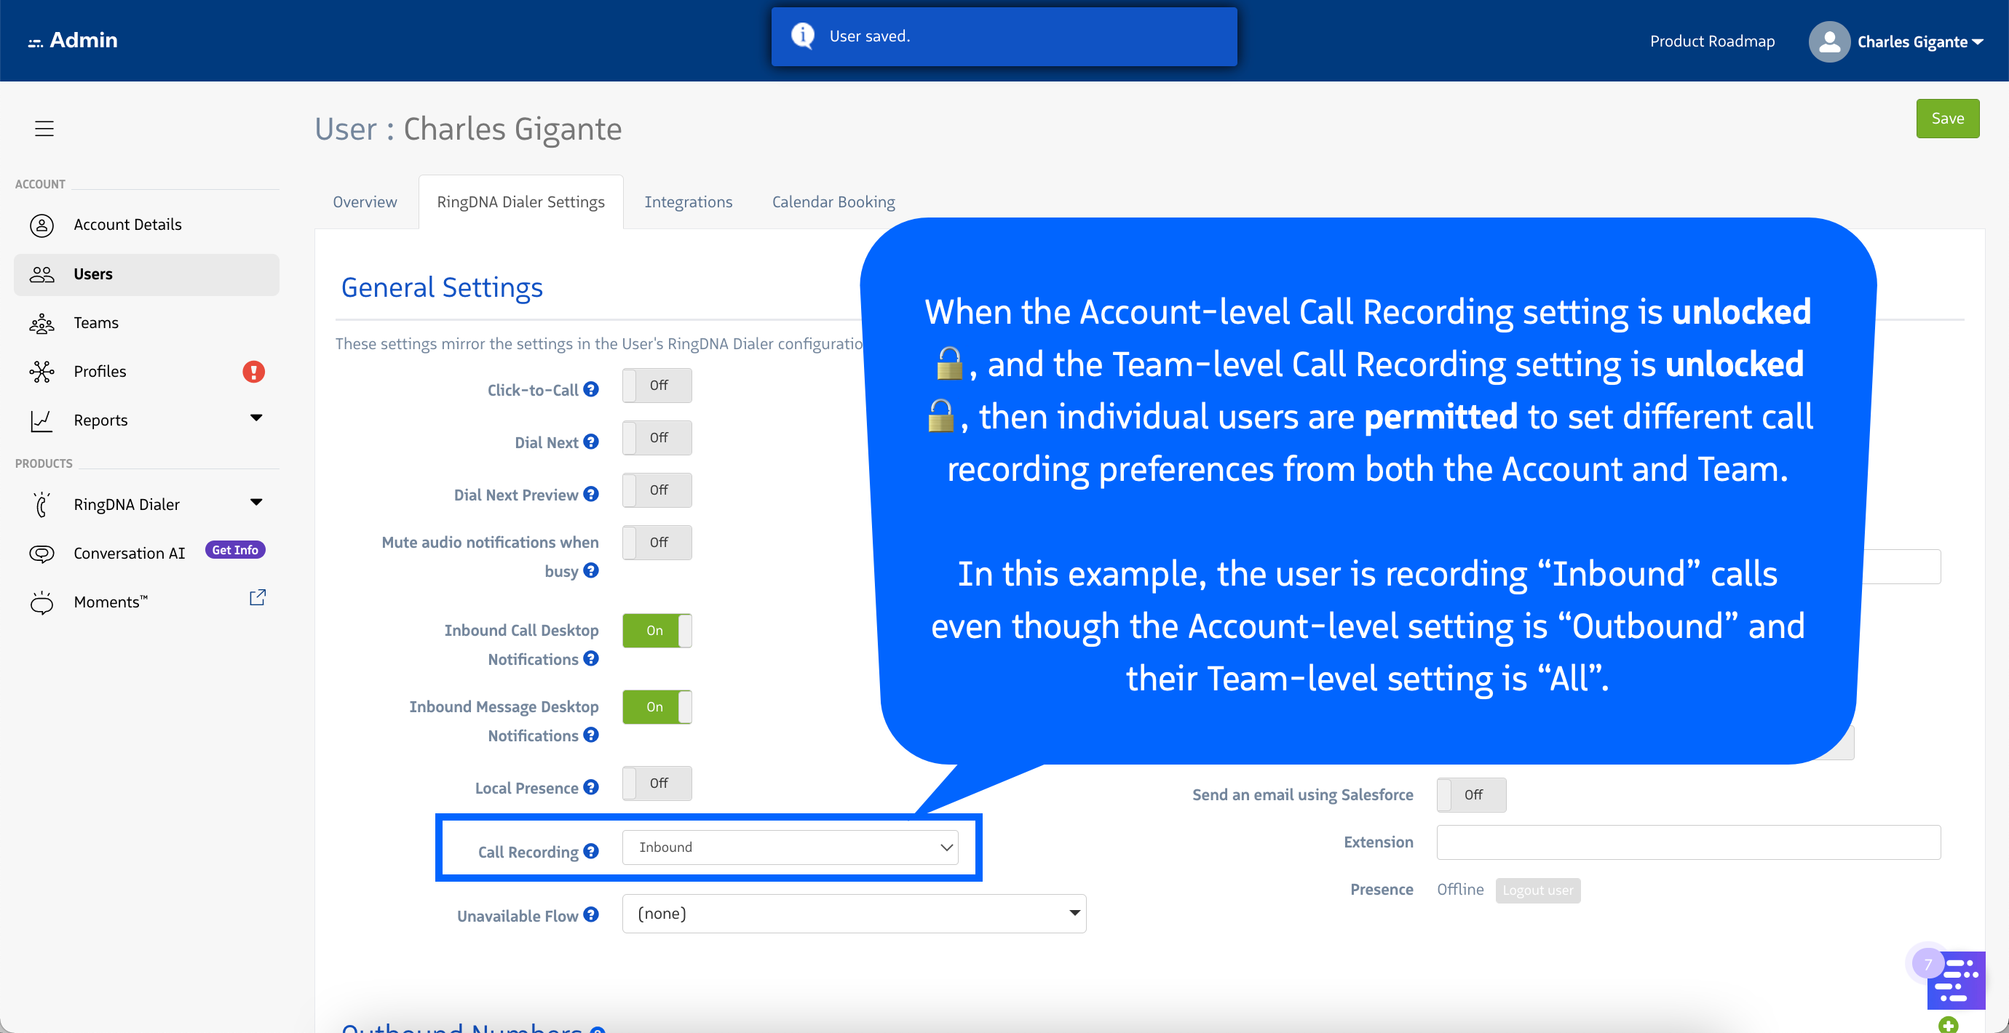Click the Conversation AI chat bubble icon
This screenshot has height=1033, width=2009.
(x=41, y=554)
